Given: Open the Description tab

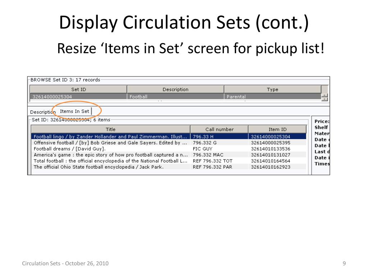Looking at the screenshot, I should (x=43, y=112).
